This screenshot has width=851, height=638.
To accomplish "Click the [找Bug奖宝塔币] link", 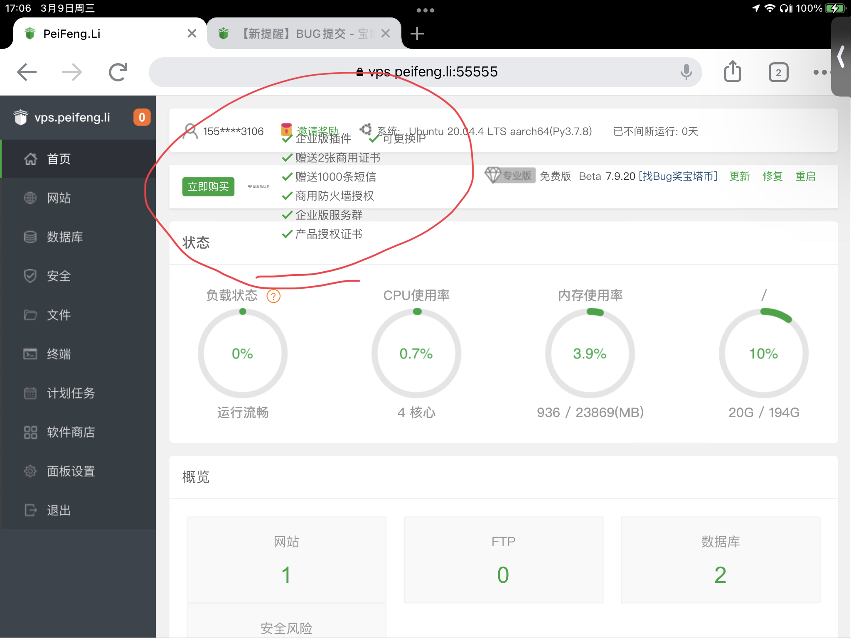I will click(678, 176).
